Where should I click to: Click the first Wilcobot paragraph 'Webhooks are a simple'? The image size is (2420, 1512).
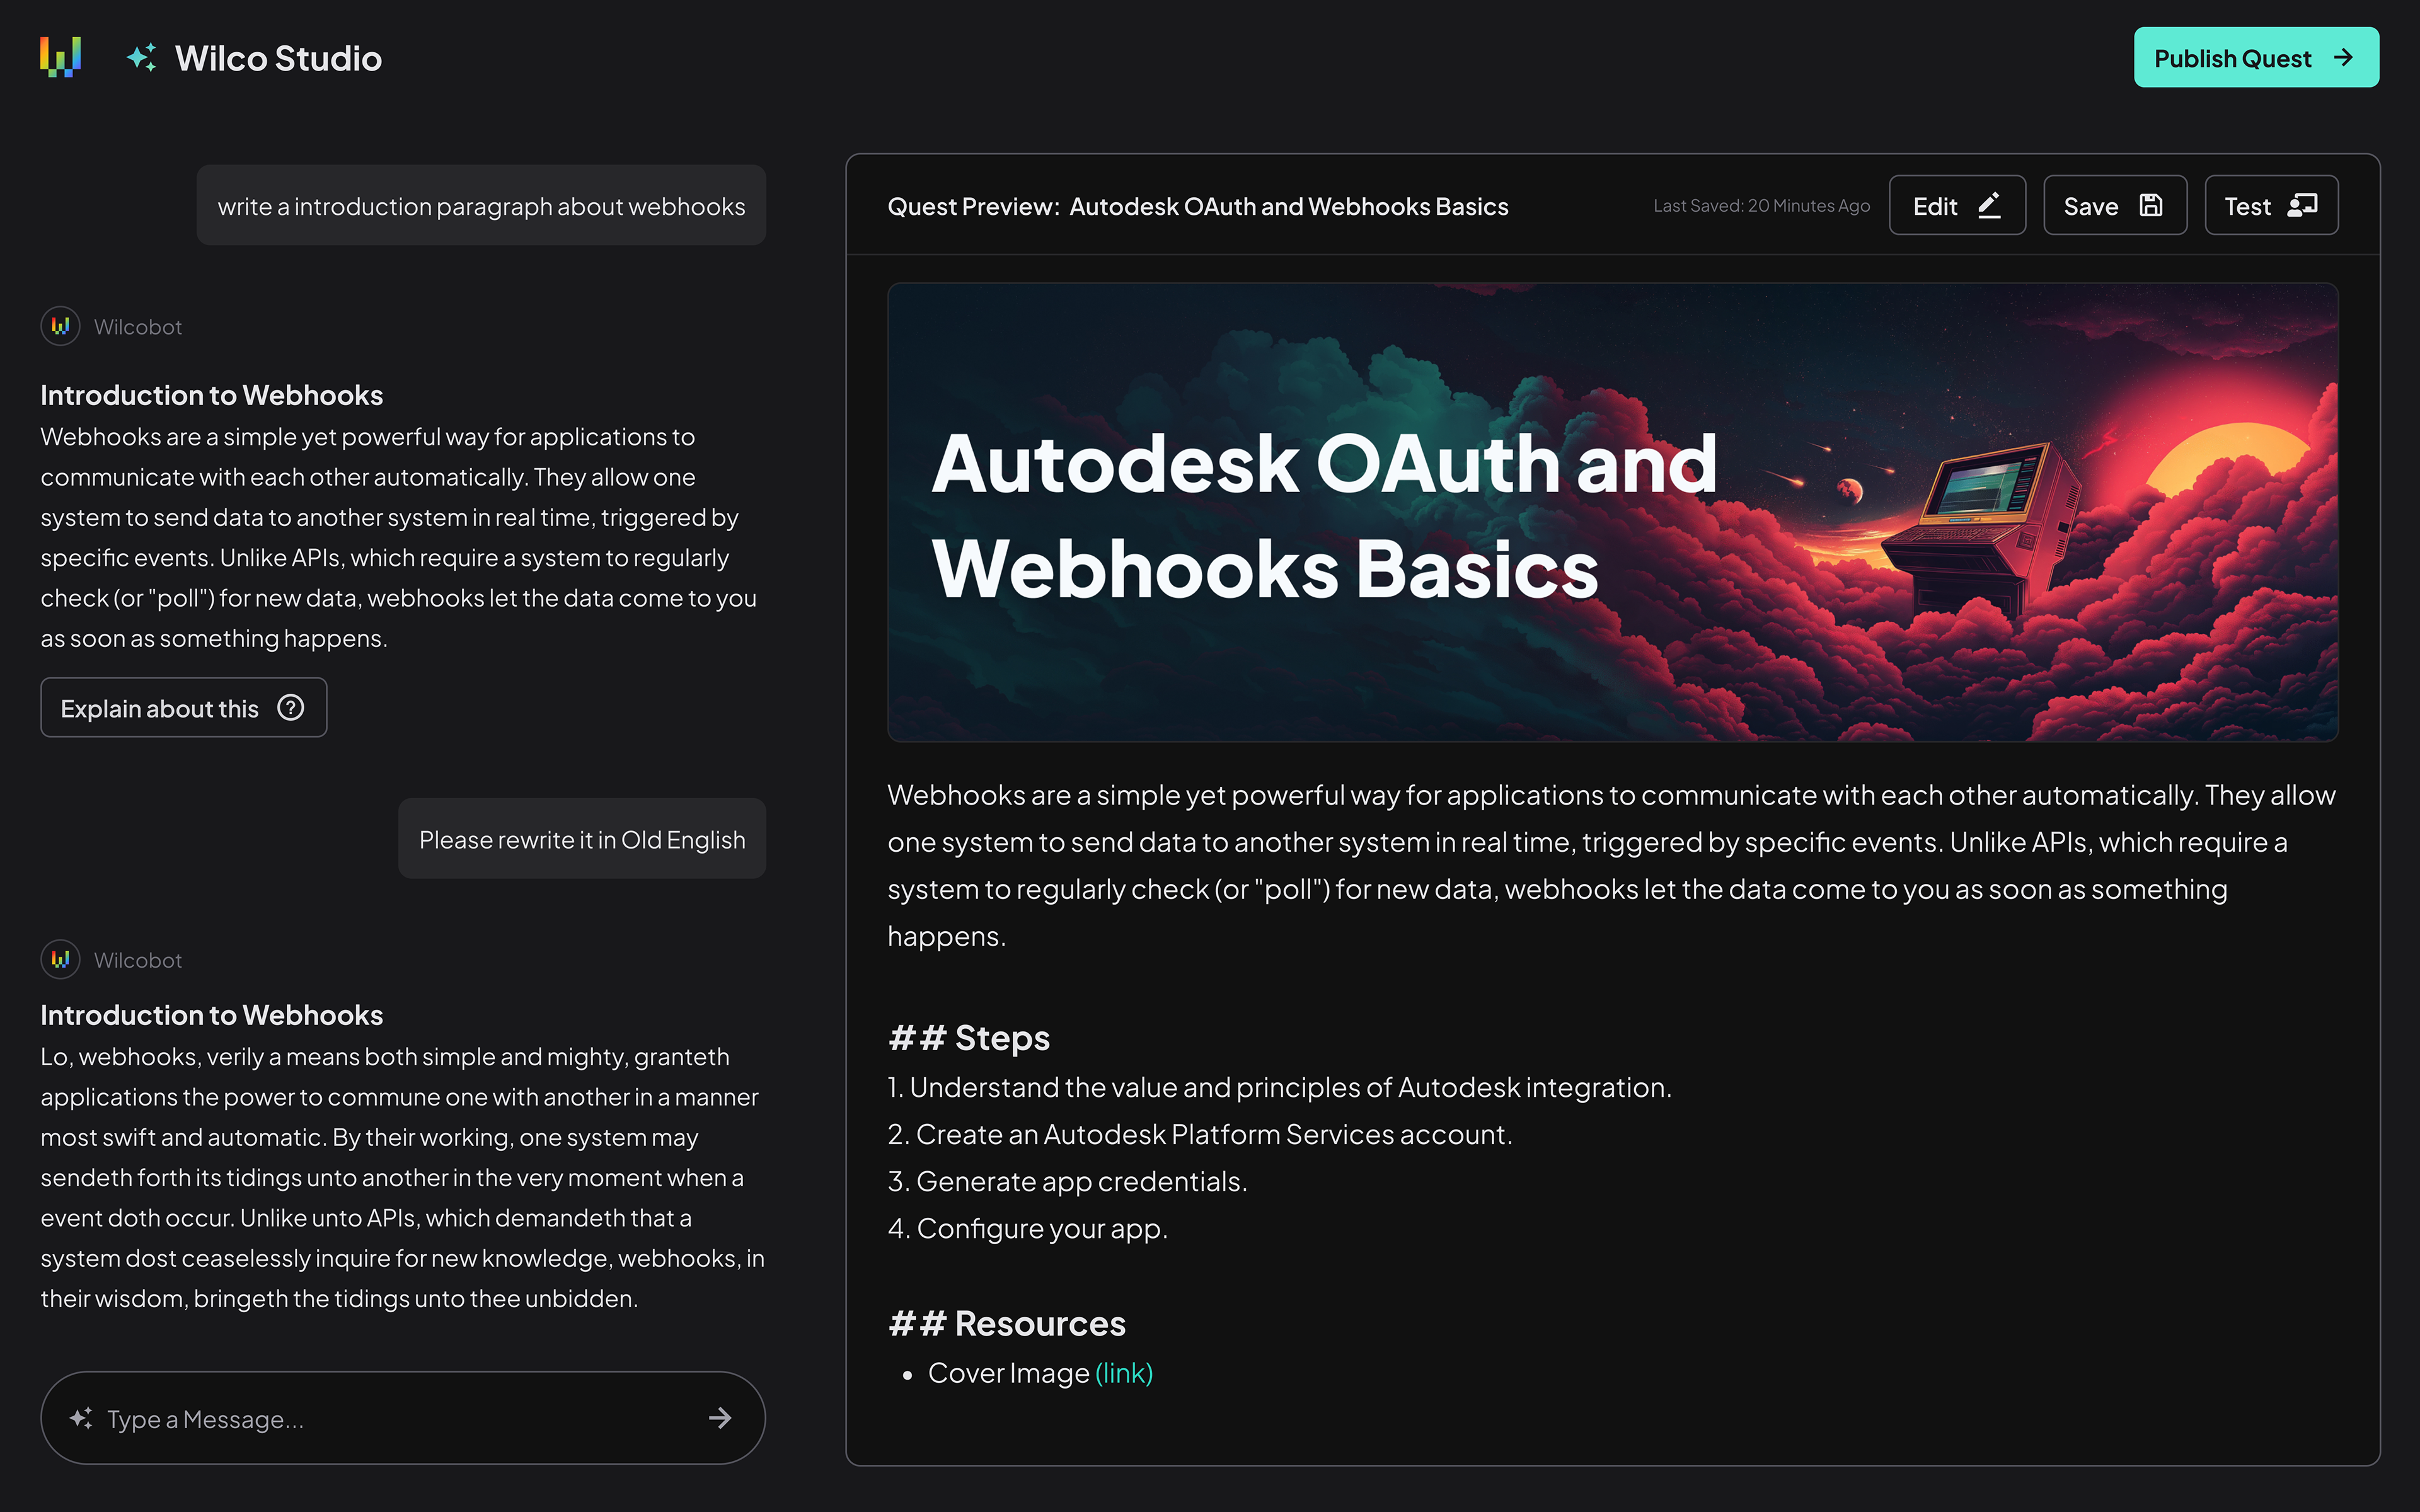click(400, 538)
